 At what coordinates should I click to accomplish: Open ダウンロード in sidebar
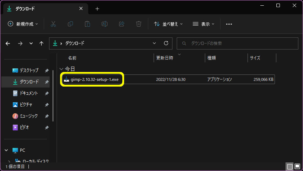click(x=25, y=82)
